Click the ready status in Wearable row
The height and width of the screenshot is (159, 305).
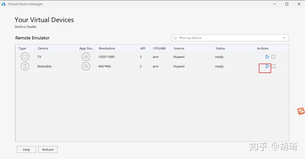[x=219, y=66]
